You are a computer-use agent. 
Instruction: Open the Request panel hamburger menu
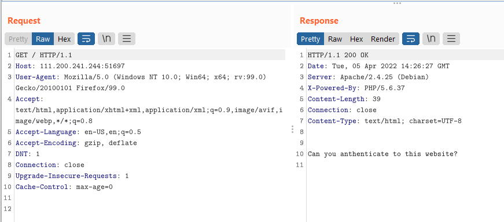click(x=127, y=39)
